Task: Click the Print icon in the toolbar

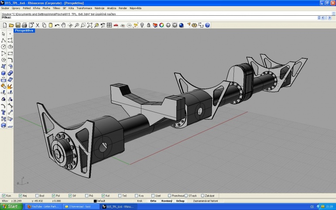Action: (24, 25)
